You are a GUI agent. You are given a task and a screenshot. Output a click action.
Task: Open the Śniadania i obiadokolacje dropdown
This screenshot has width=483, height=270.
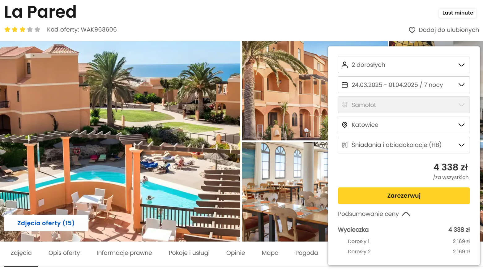(404, 145)
